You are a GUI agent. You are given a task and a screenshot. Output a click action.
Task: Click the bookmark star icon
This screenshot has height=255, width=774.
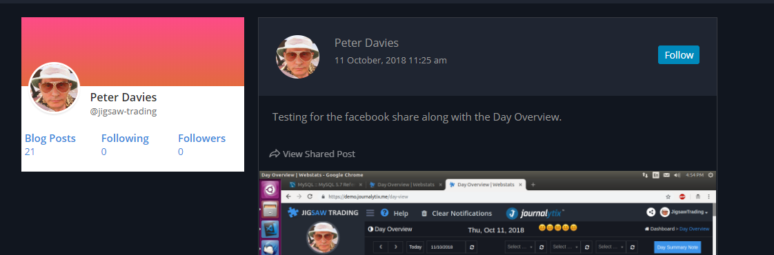(668, 196)
